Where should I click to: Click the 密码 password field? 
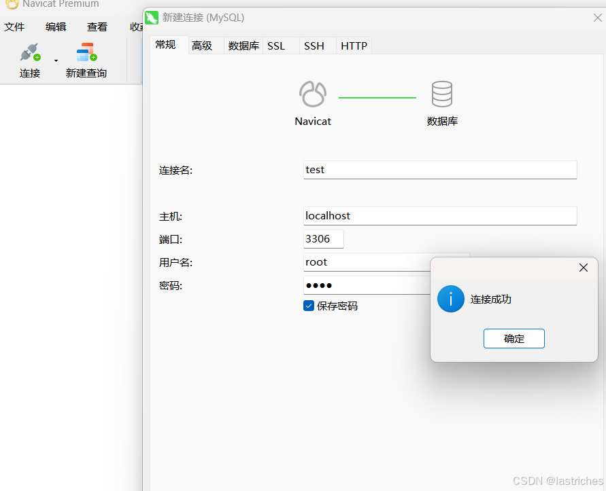click(x=367, y=285)
